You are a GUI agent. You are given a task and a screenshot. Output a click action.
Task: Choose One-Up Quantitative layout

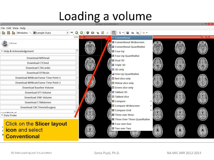132,74
